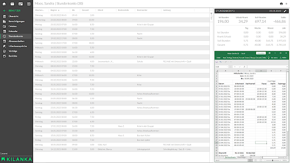Sort by the Kostenstelle column header
Image resolution: width=290 pixels, height=163 pixels.
[123, 10]
